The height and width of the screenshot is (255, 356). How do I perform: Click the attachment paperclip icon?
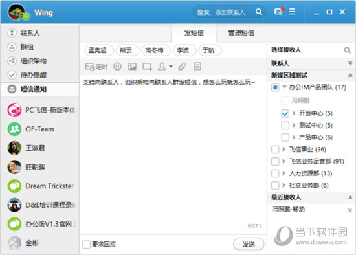tap(182, 67)
